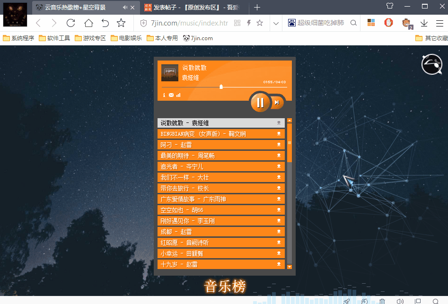Viewport: 448px width, 304px height.
Task: Open a new browser tab
Action: tap(257, 7)
